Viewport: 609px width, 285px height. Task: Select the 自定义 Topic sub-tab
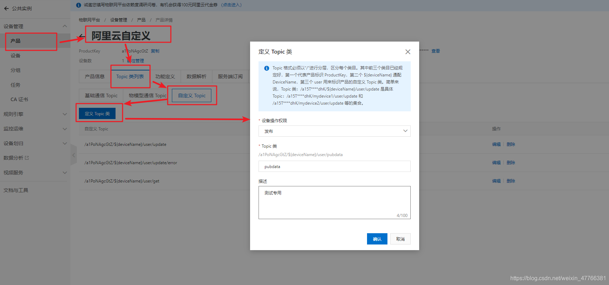pyautogui.click(x=192, y=95)
